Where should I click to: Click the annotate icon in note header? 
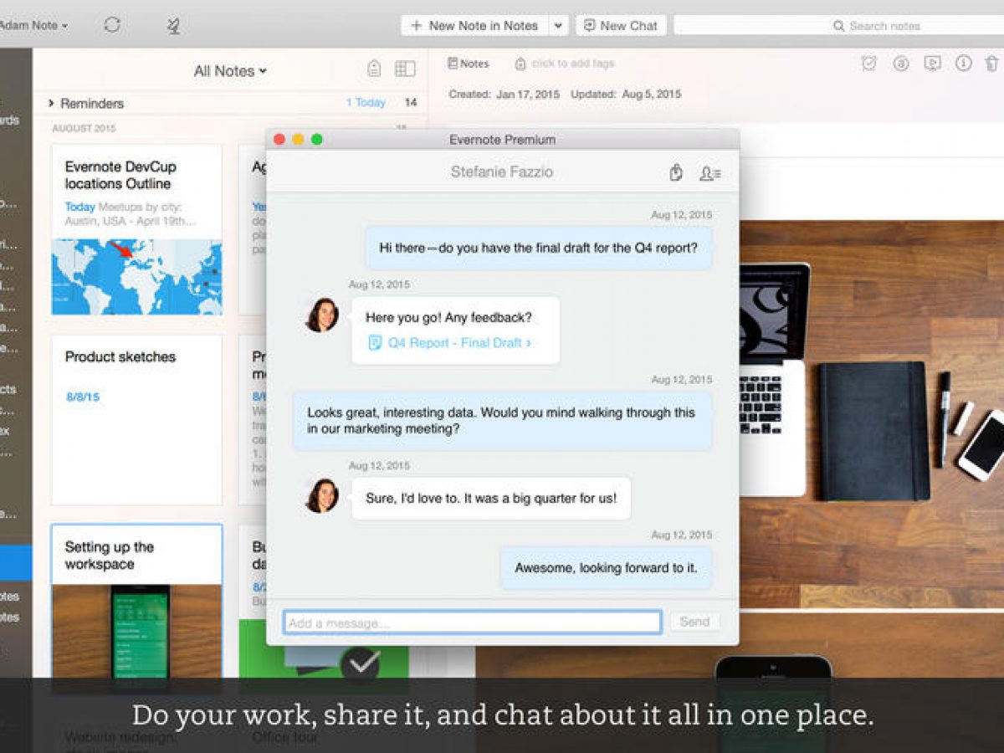(901, 64)
